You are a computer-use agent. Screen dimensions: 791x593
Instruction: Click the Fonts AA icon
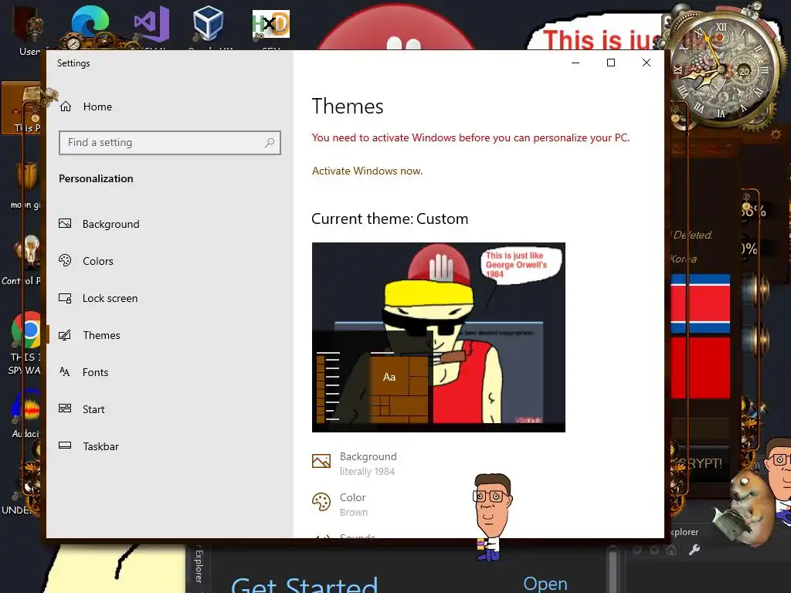pos(65,371)
